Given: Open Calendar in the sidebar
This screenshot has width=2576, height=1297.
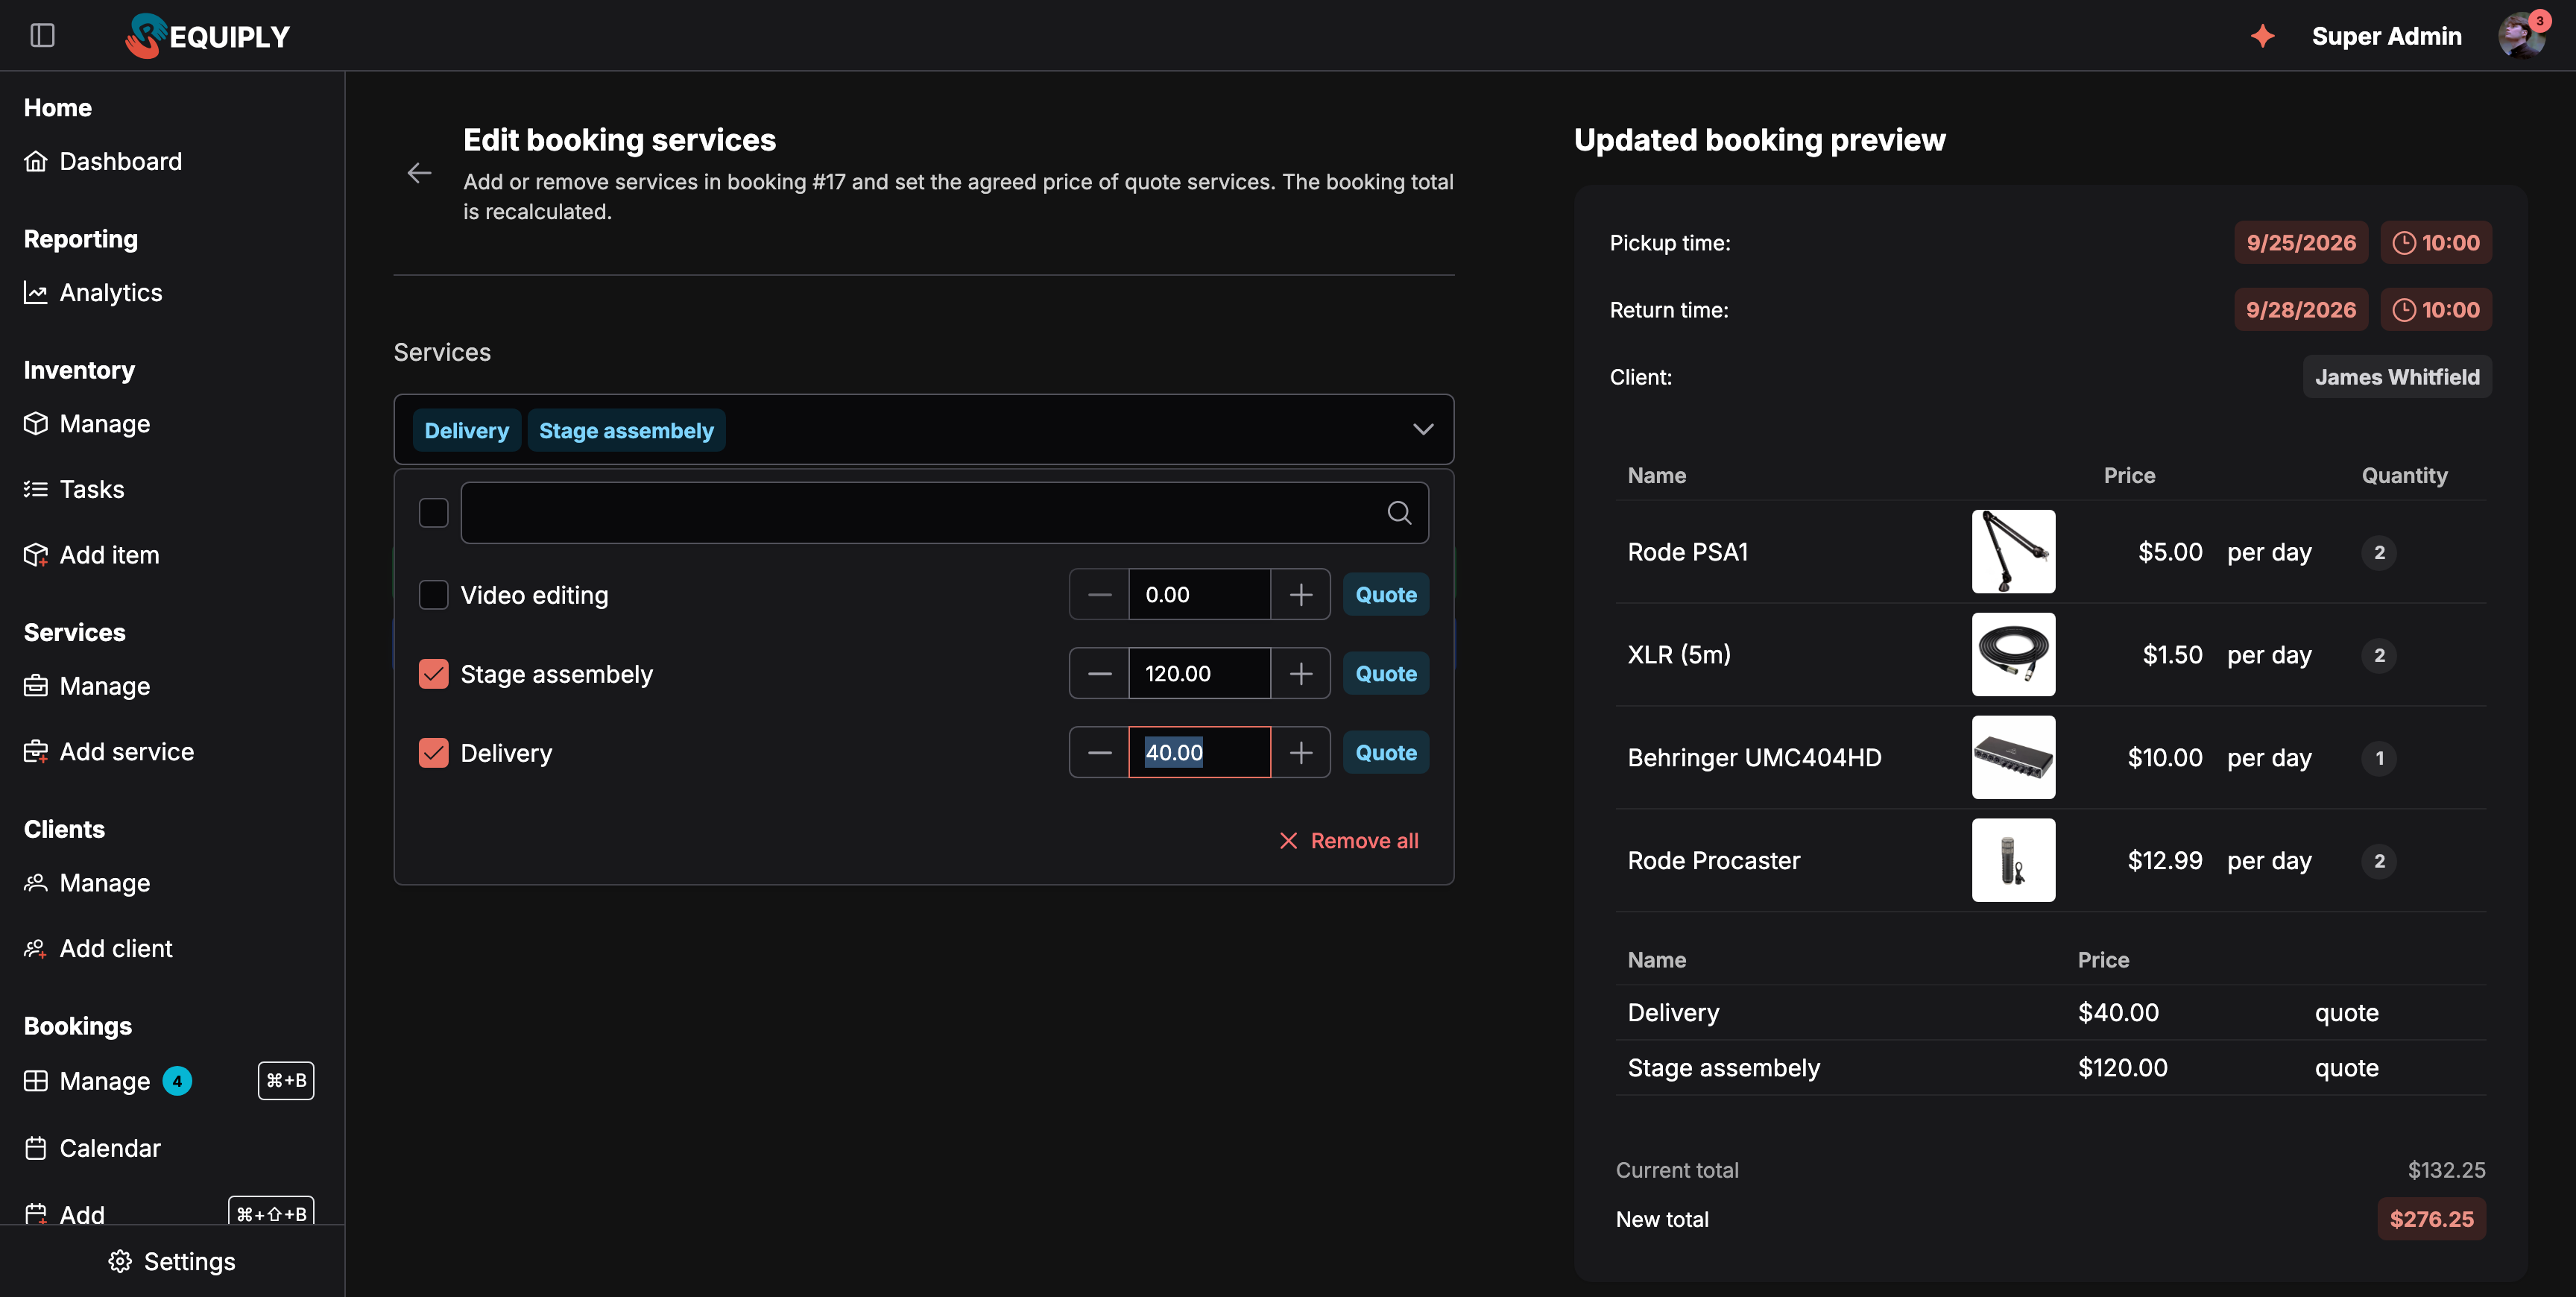Looking at the screenshot, I should coord(92,1148).
